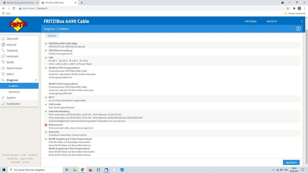
Task: Click the Heimnetz network icon
Action: [3, 56]
